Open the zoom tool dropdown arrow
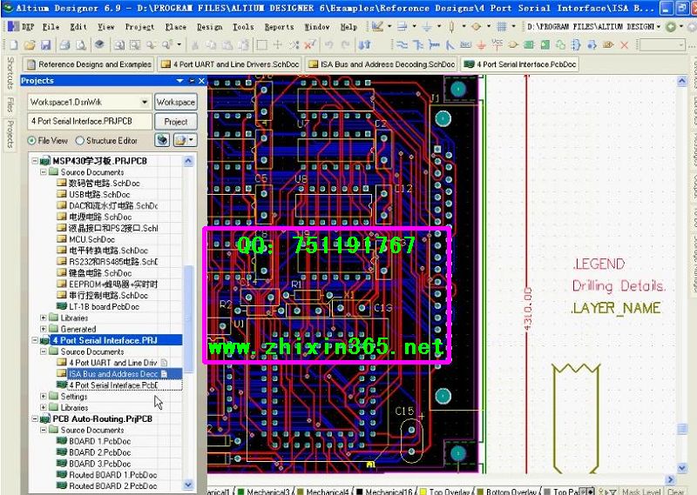The height and width of the screenshot is (495, 697). point(179,44)
